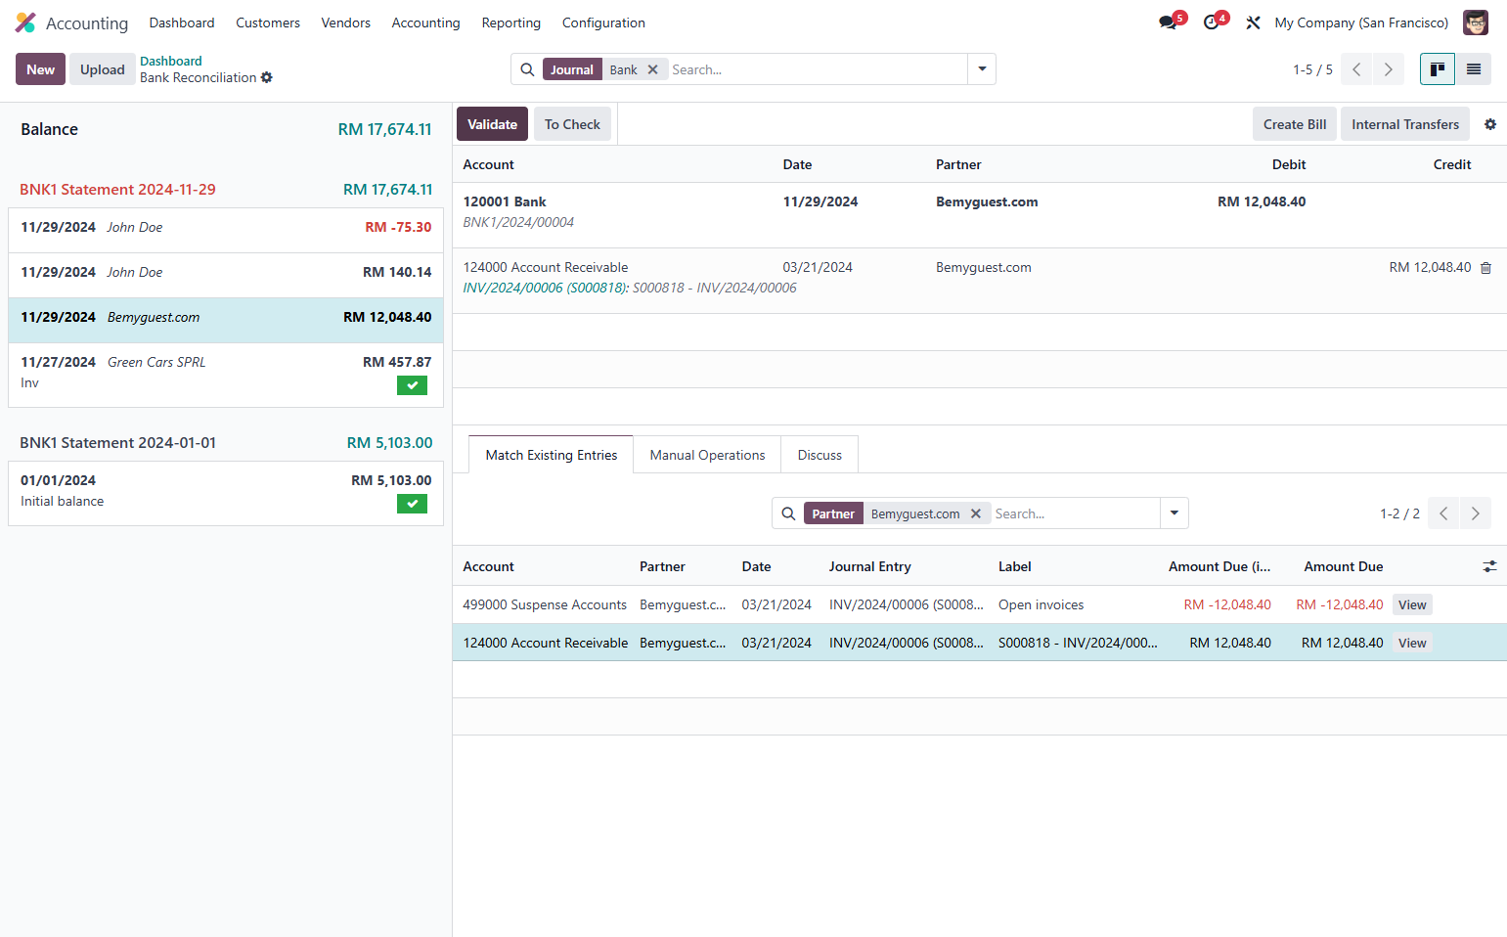Open BNK1 Statement 2024-11-29 header

click(x=117, y=190)
